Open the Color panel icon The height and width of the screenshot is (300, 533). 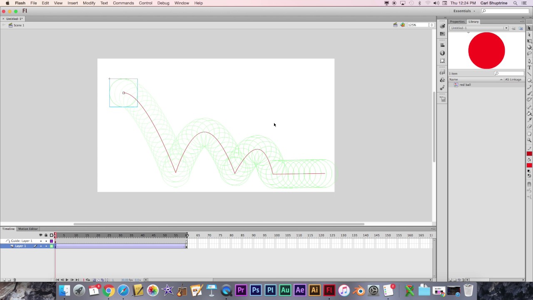point(442,26)
